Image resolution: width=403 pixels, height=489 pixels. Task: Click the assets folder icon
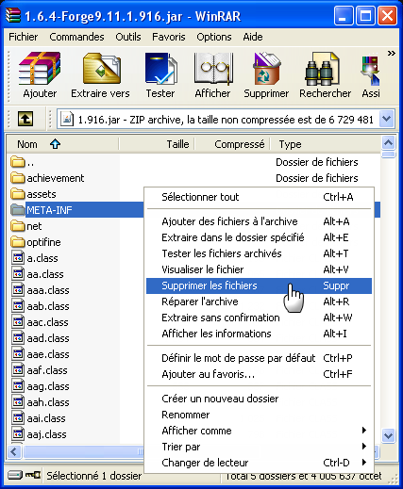pyautogui.click(x=18, y=194)
